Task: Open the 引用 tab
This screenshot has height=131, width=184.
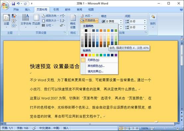Action: [56, 10]
